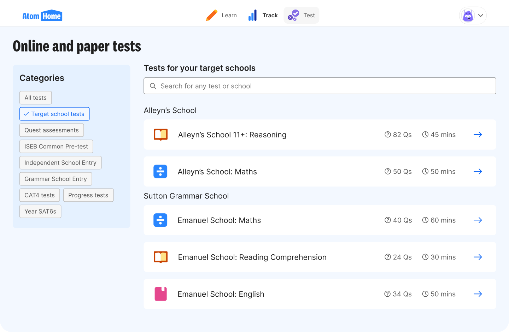The image size is (509, 332).
Task: Click the question icon in Alleyn's Maths row
Action: 388,172
